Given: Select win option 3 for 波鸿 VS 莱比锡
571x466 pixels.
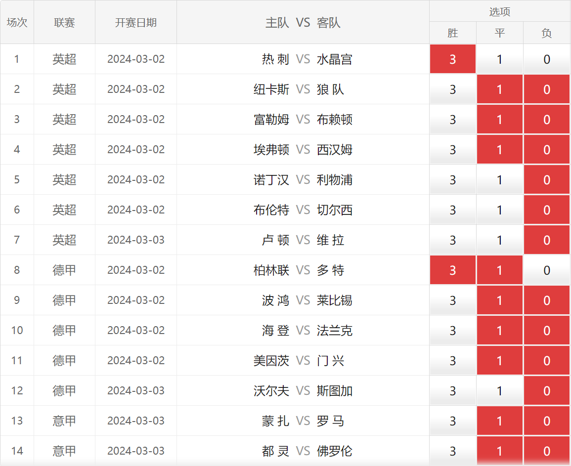Looking at the screenshot, I should (x=453, y=300).
